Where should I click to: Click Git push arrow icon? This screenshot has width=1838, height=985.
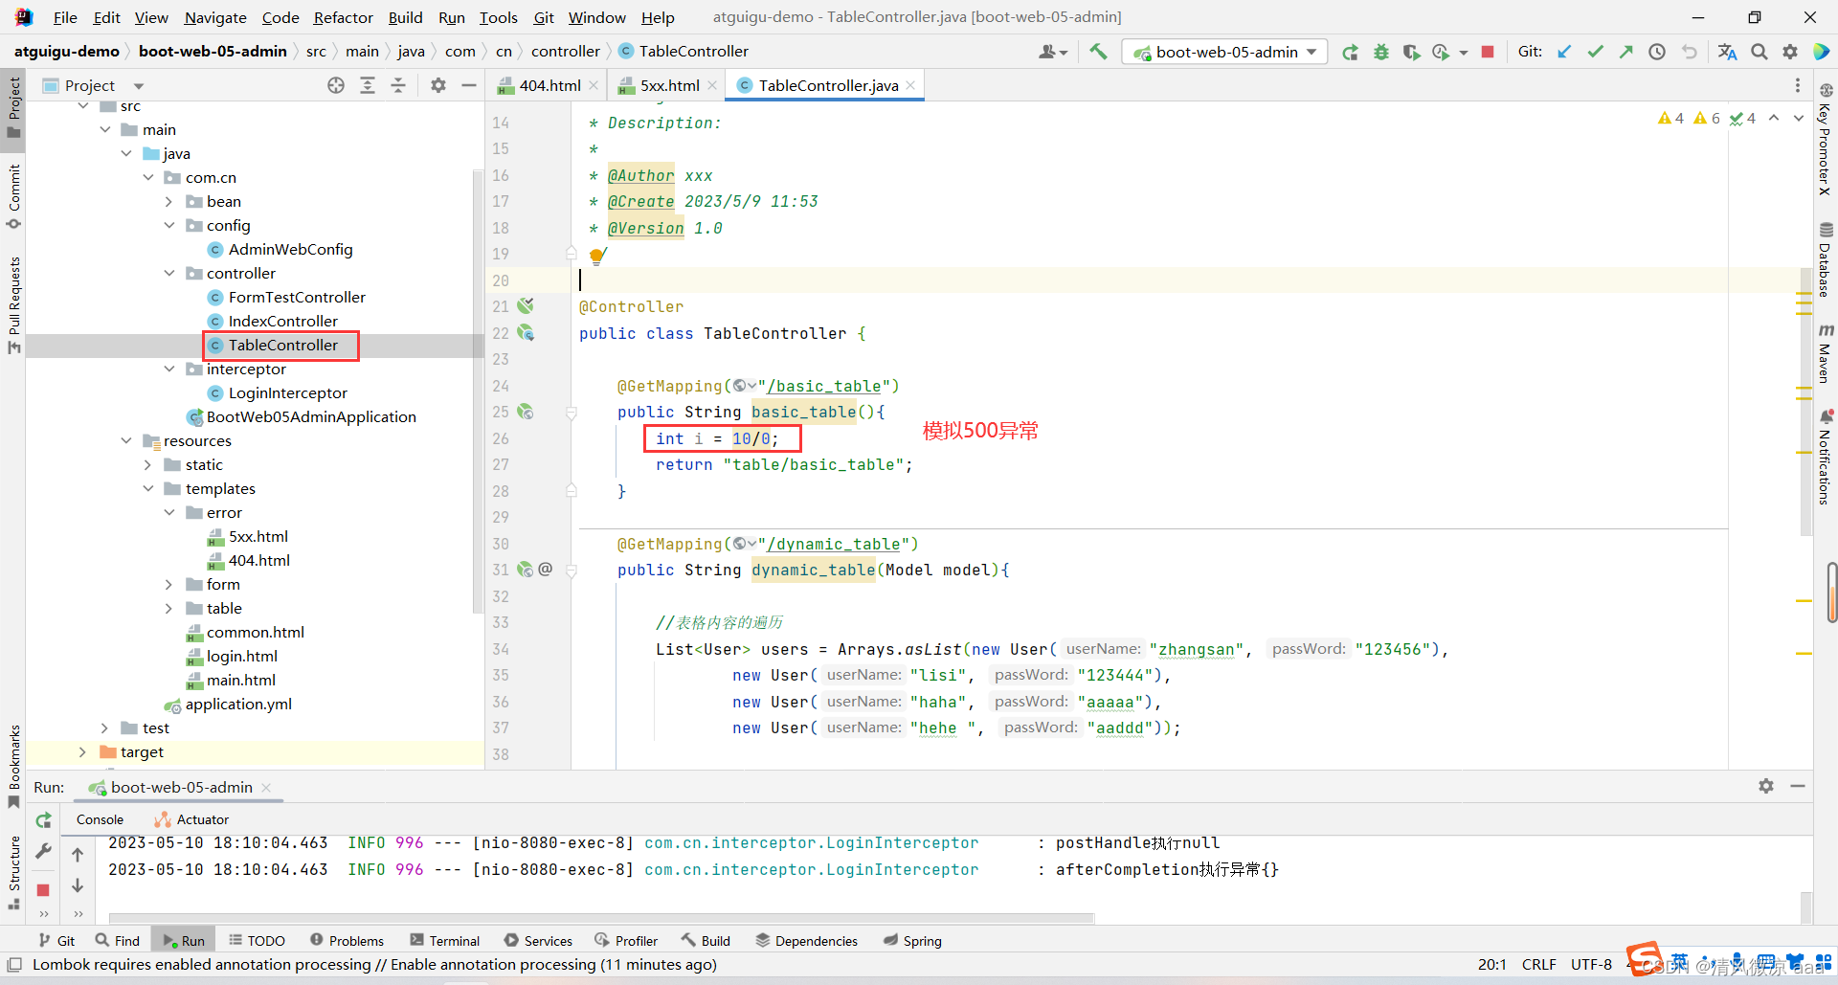[1625, 52]
